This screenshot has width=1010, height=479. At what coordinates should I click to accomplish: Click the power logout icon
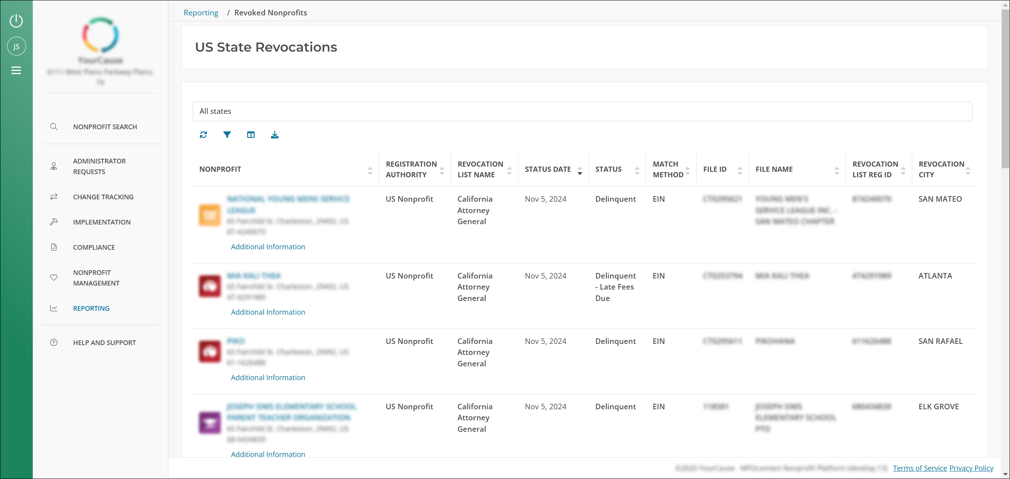pos(16,20)
